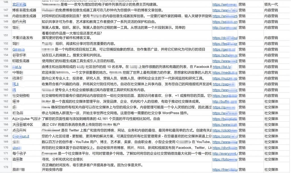
Task: Select row header 165
Action: [x=6, y=119]
